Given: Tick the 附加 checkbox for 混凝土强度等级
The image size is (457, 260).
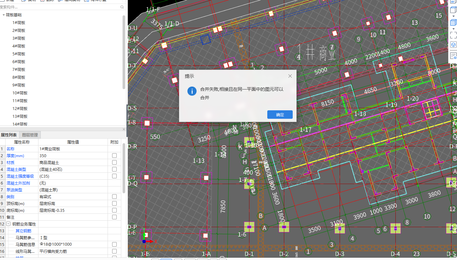Looking at the screenshot, I should 114,176.
